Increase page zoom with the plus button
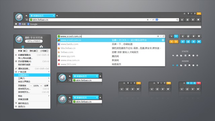Screen dimensions: 215x121 [41, 86]
